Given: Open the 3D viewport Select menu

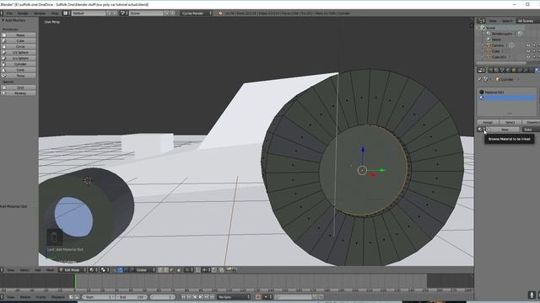Looking at the screenshot, I should [24, 270].
